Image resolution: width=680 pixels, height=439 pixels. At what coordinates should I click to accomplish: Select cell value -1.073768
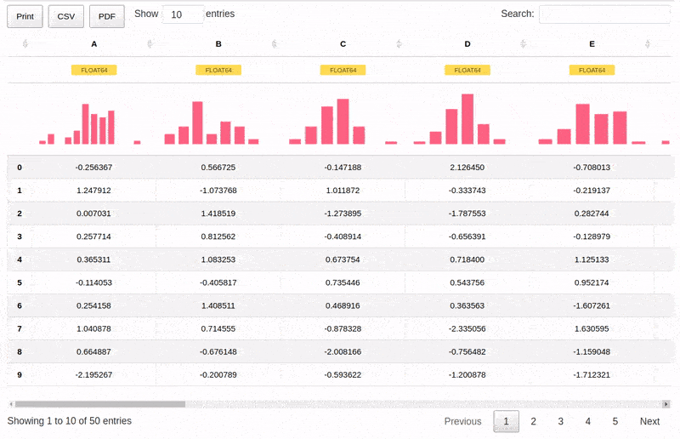coord(218,191)
